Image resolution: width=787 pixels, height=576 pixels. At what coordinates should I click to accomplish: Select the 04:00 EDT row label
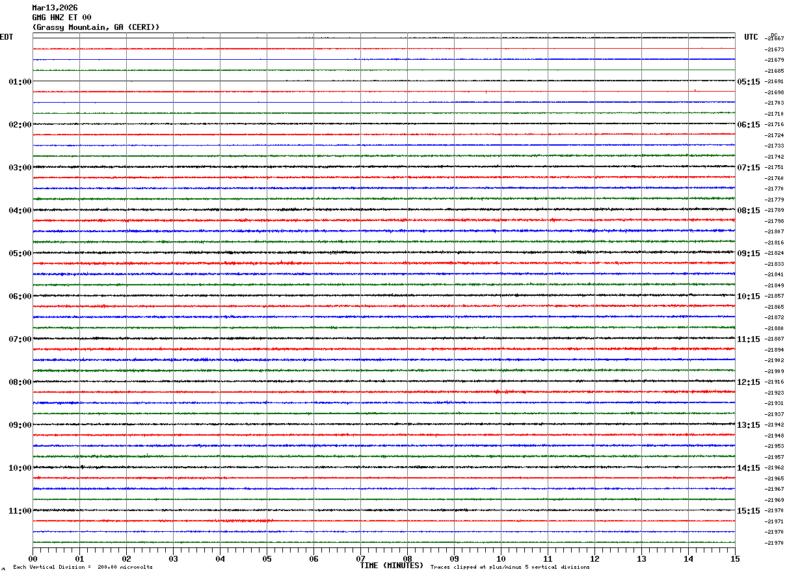pos(20,211)
